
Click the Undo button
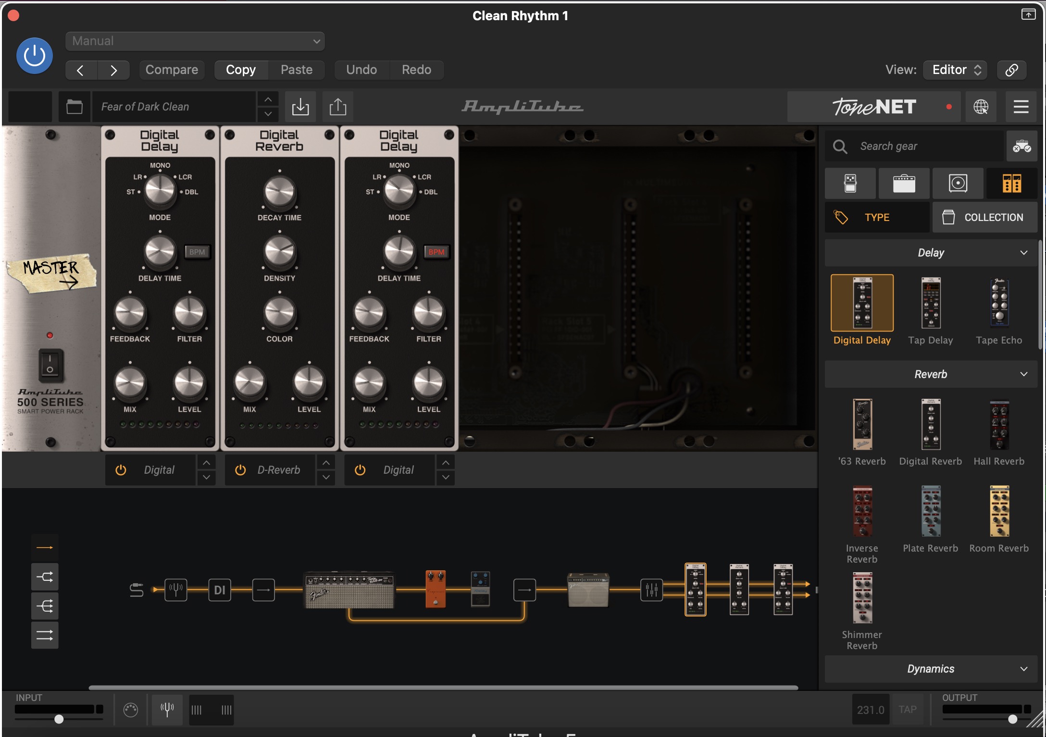pos(361,70)
